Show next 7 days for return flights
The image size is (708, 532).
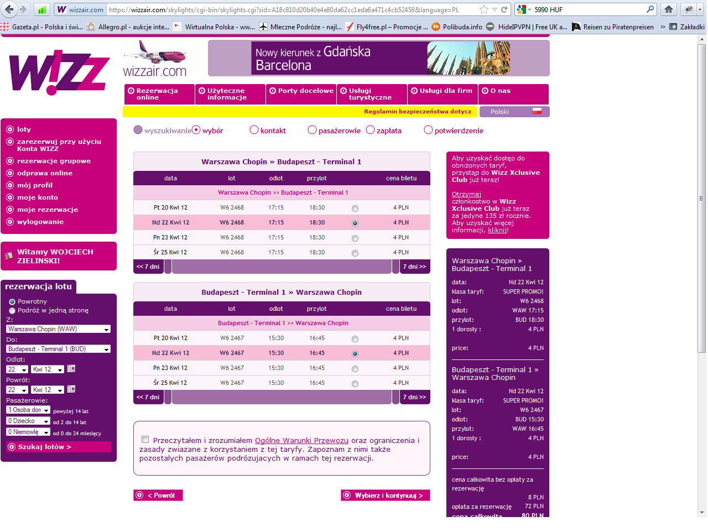(x=415, y=397)
